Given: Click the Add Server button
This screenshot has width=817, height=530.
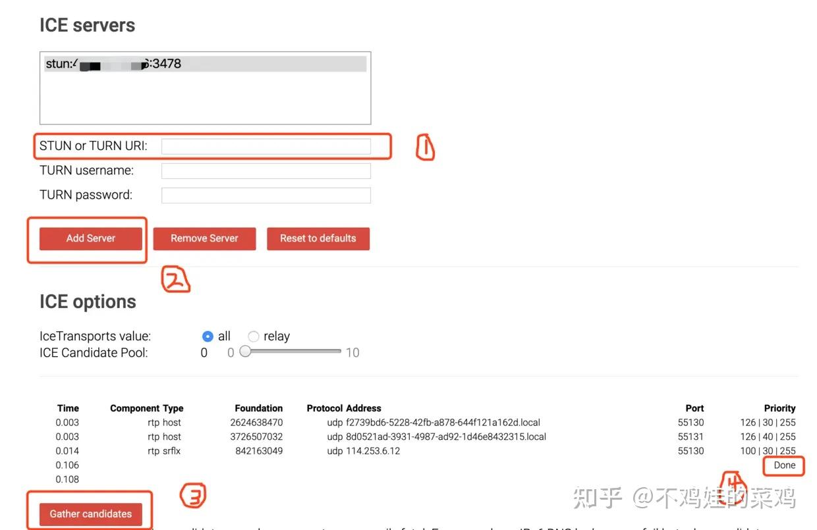Looking at the screenshot, I should pyautogui.click(x=90, y=238).
